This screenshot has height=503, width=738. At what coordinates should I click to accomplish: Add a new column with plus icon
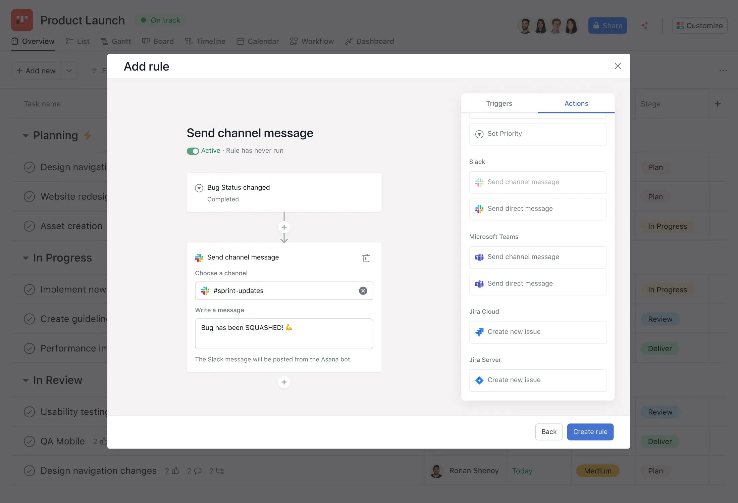point(718,104)
